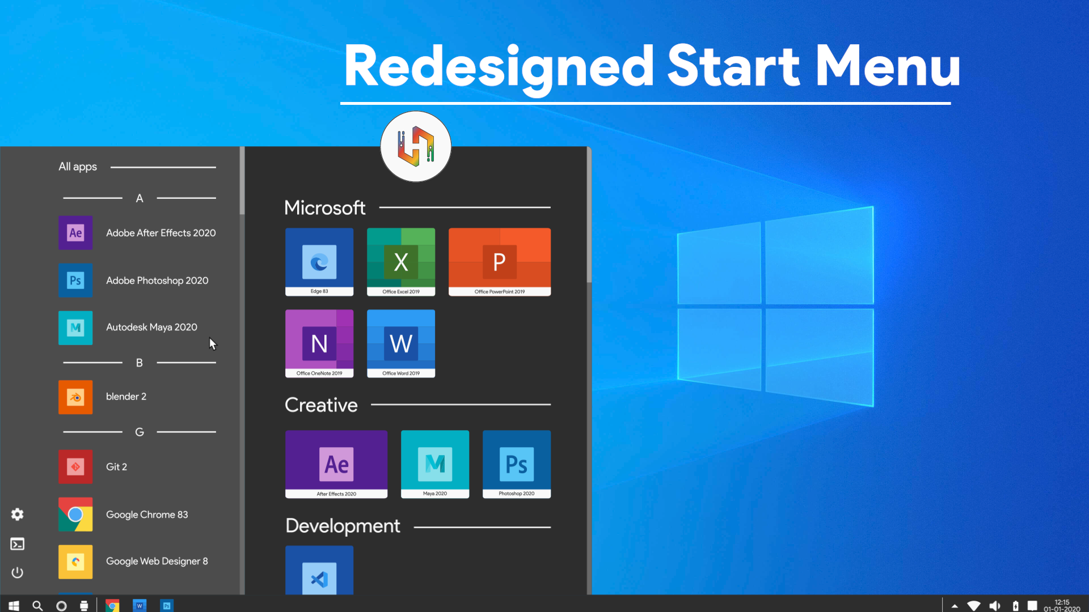
Task: Click the clock showing 12:15 01-01-2020
Action: click(1062, 606)
